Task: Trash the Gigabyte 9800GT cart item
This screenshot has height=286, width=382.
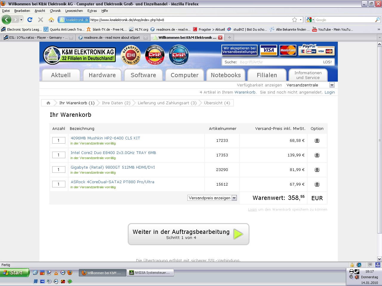Action: (317, 170)
